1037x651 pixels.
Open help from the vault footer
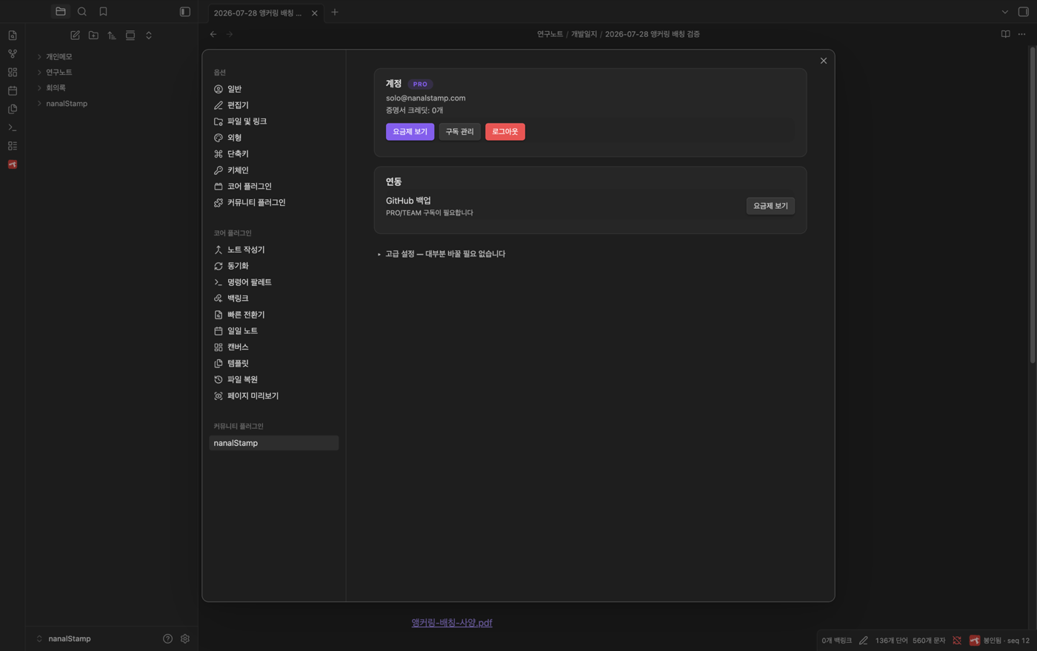(167, 638)
